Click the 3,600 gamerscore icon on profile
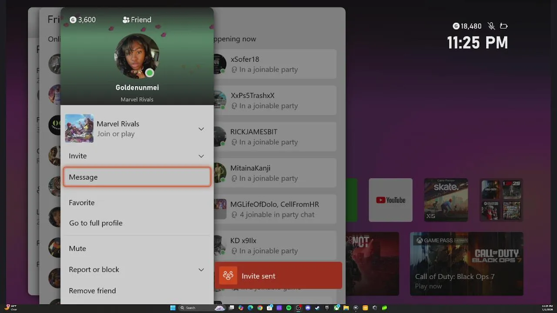The width and height of the screenshot is (557, 313). 73,20
